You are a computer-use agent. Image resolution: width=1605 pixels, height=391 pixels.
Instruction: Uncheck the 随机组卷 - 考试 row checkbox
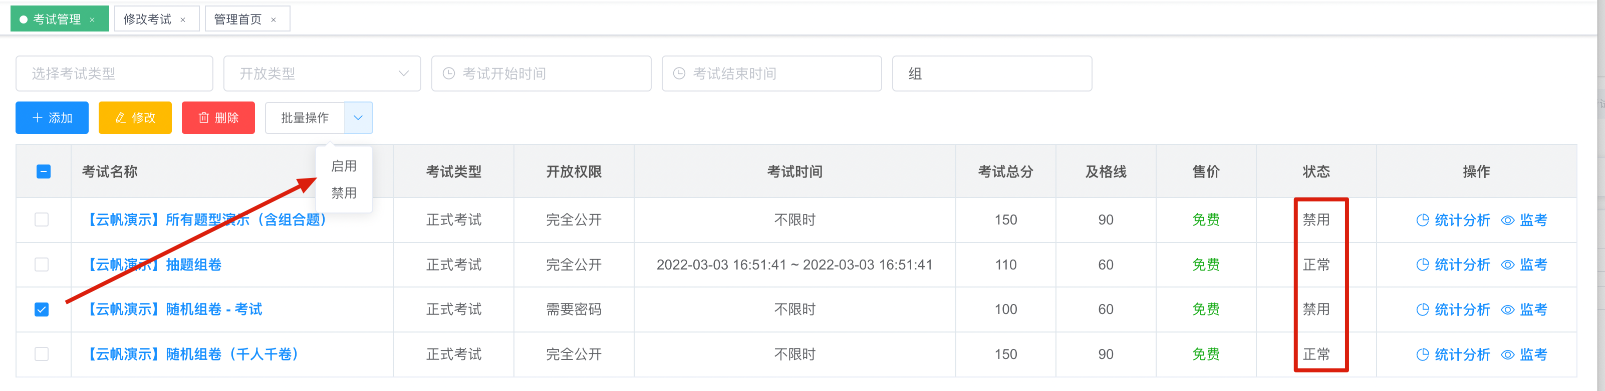click(x=42, y=309)
